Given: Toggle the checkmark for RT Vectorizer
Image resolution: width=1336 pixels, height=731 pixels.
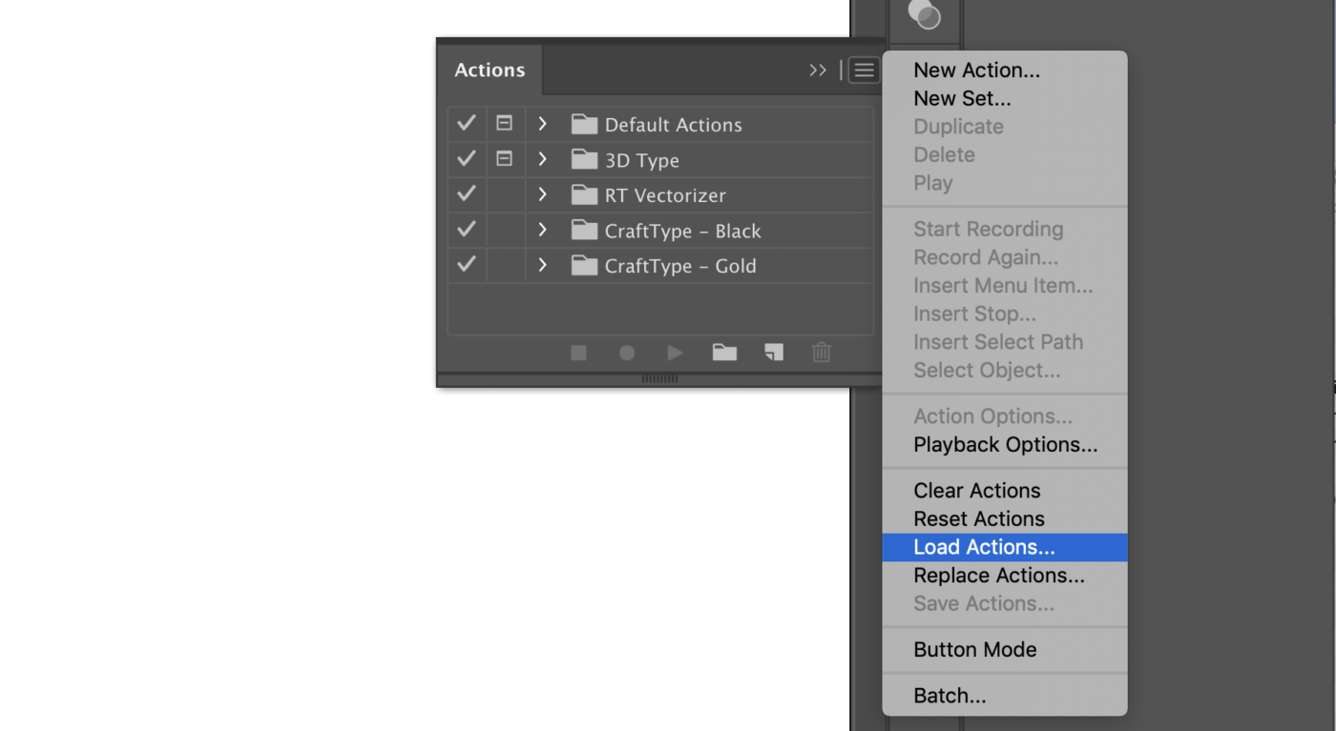Looking at the screenshot, I should click(x=467, y=194).
